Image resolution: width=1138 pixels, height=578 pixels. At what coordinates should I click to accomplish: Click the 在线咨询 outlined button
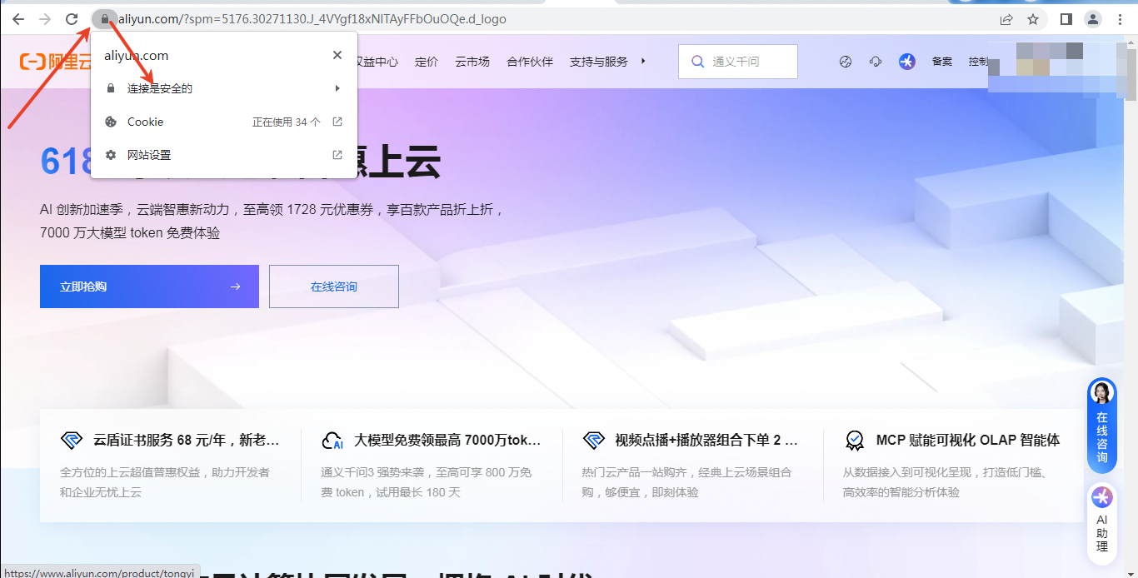(334, 287)
